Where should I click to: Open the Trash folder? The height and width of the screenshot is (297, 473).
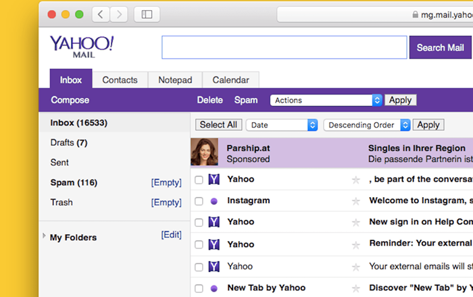61,202
